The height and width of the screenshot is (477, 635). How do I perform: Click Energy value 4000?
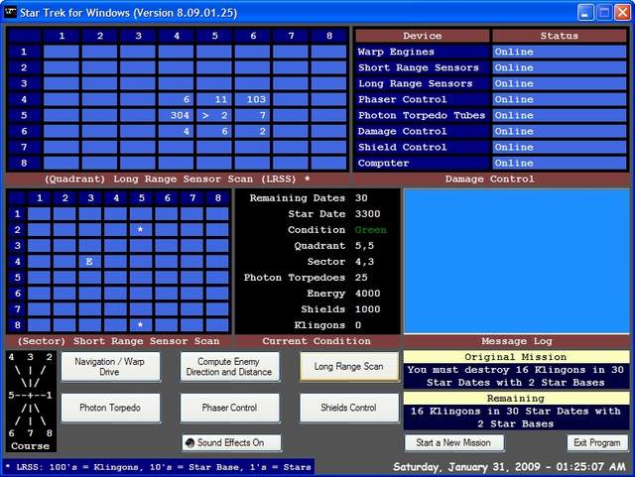[367, 294]
